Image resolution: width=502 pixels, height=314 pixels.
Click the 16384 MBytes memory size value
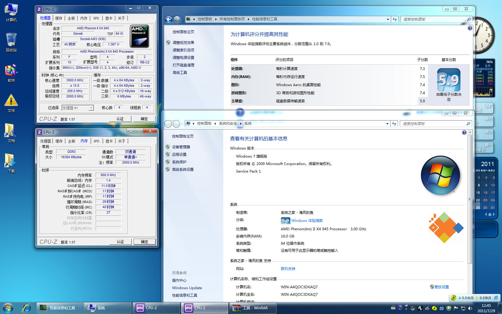click(71, 157)
